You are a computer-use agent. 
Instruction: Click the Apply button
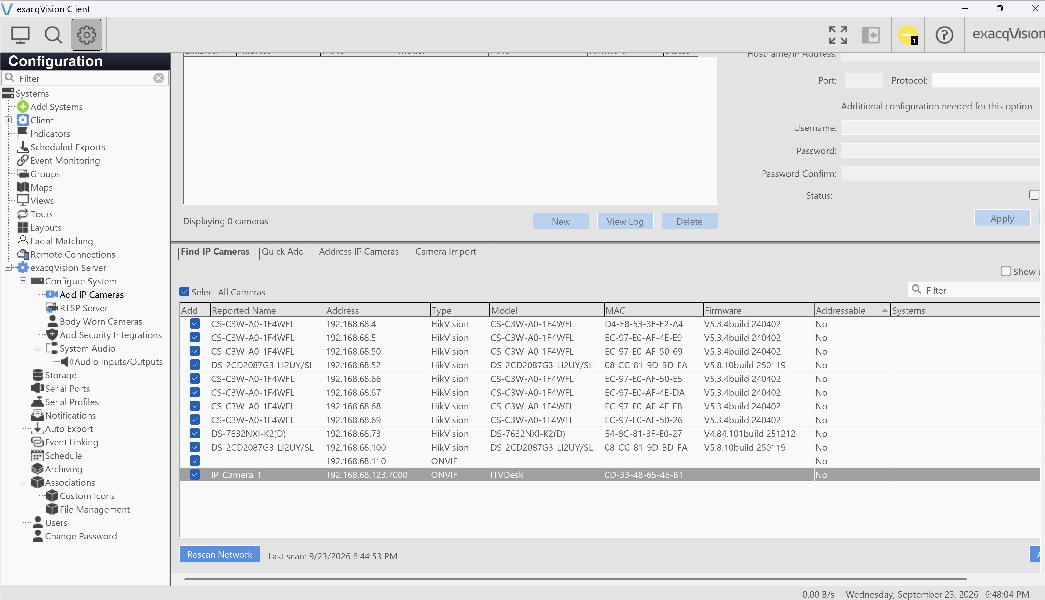point(1002,218)
